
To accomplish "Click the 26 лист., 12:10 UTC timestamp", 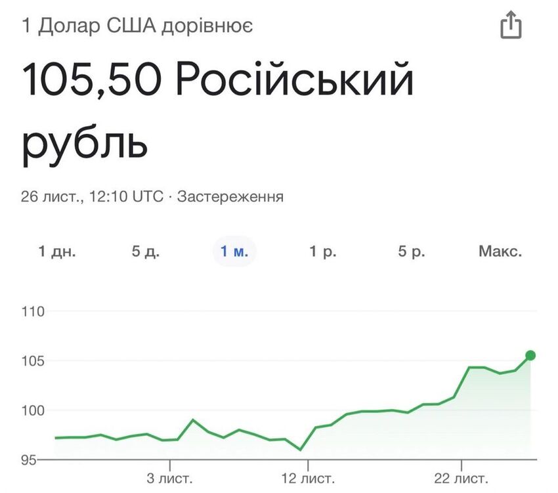I will click(92, 196).
